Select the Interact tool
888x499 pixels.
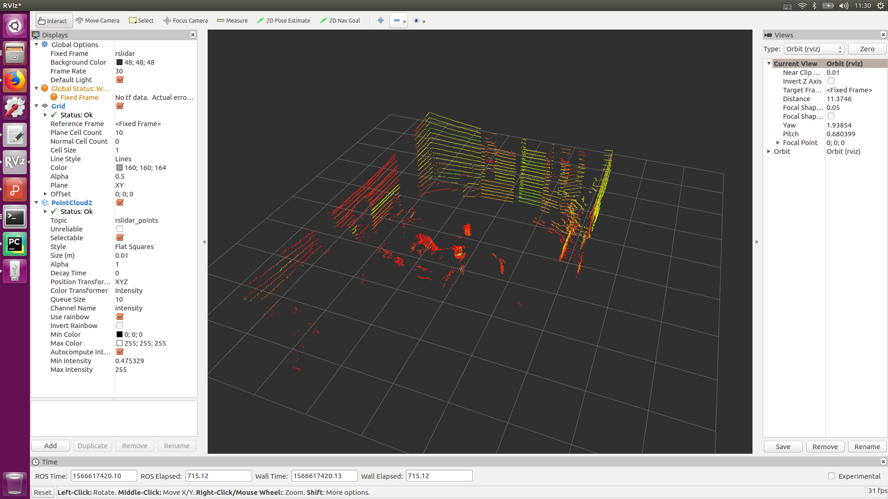[53, 20]
